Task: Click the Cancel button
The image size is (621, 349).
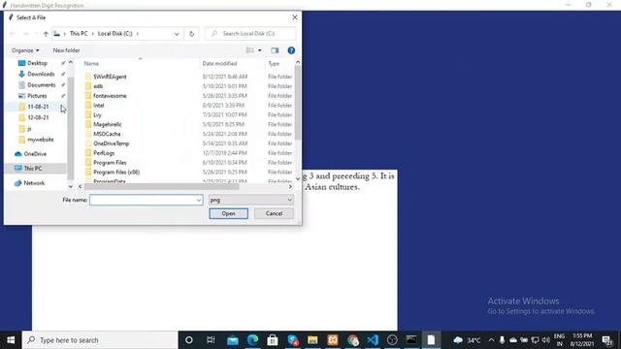Action: 274,213
